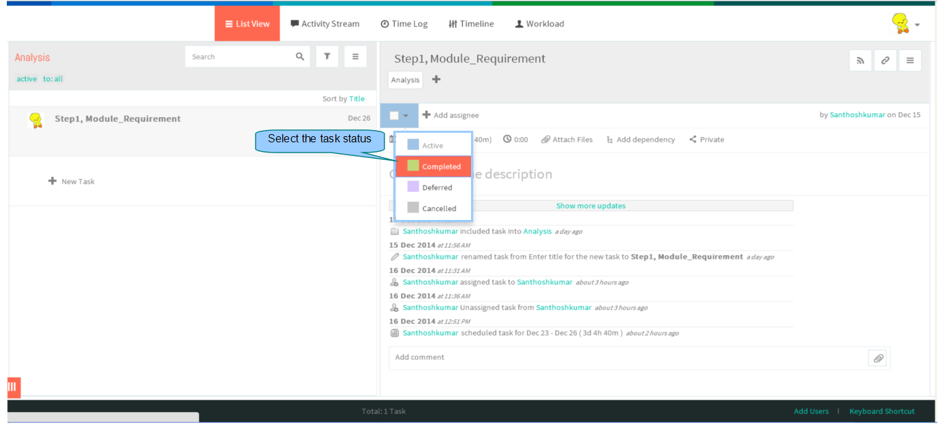This screenshot has width=940, height=429.
Task: Click calendar icon on 'scheduled task' entry
Action: click(395, 333)
